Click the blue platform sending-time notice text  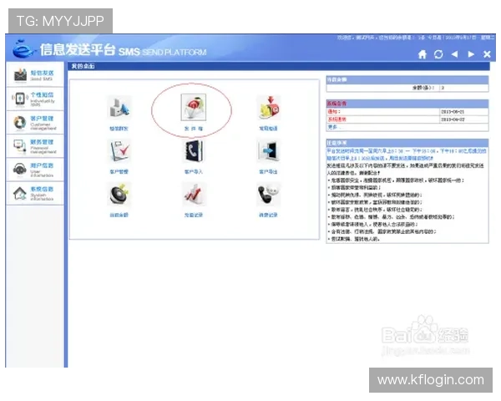click(407, 155)
